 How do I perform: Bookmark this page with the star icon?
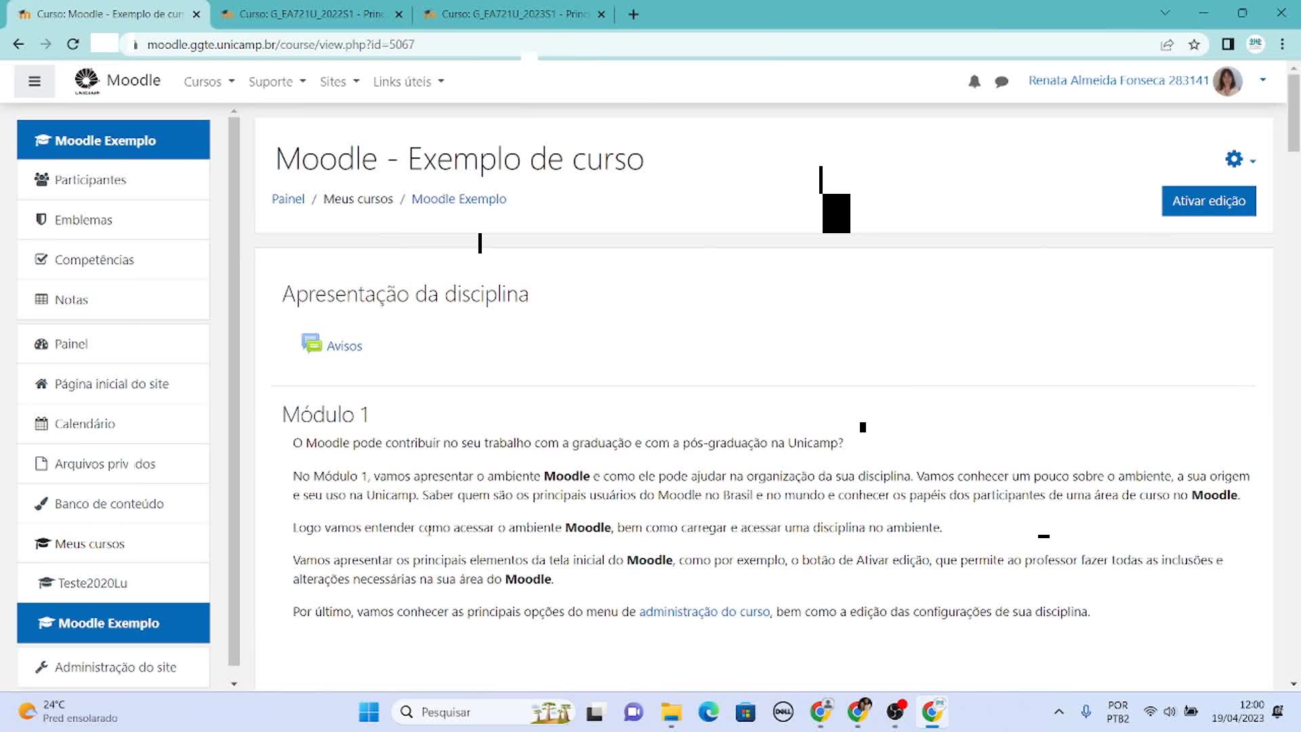click(1194, 45)
